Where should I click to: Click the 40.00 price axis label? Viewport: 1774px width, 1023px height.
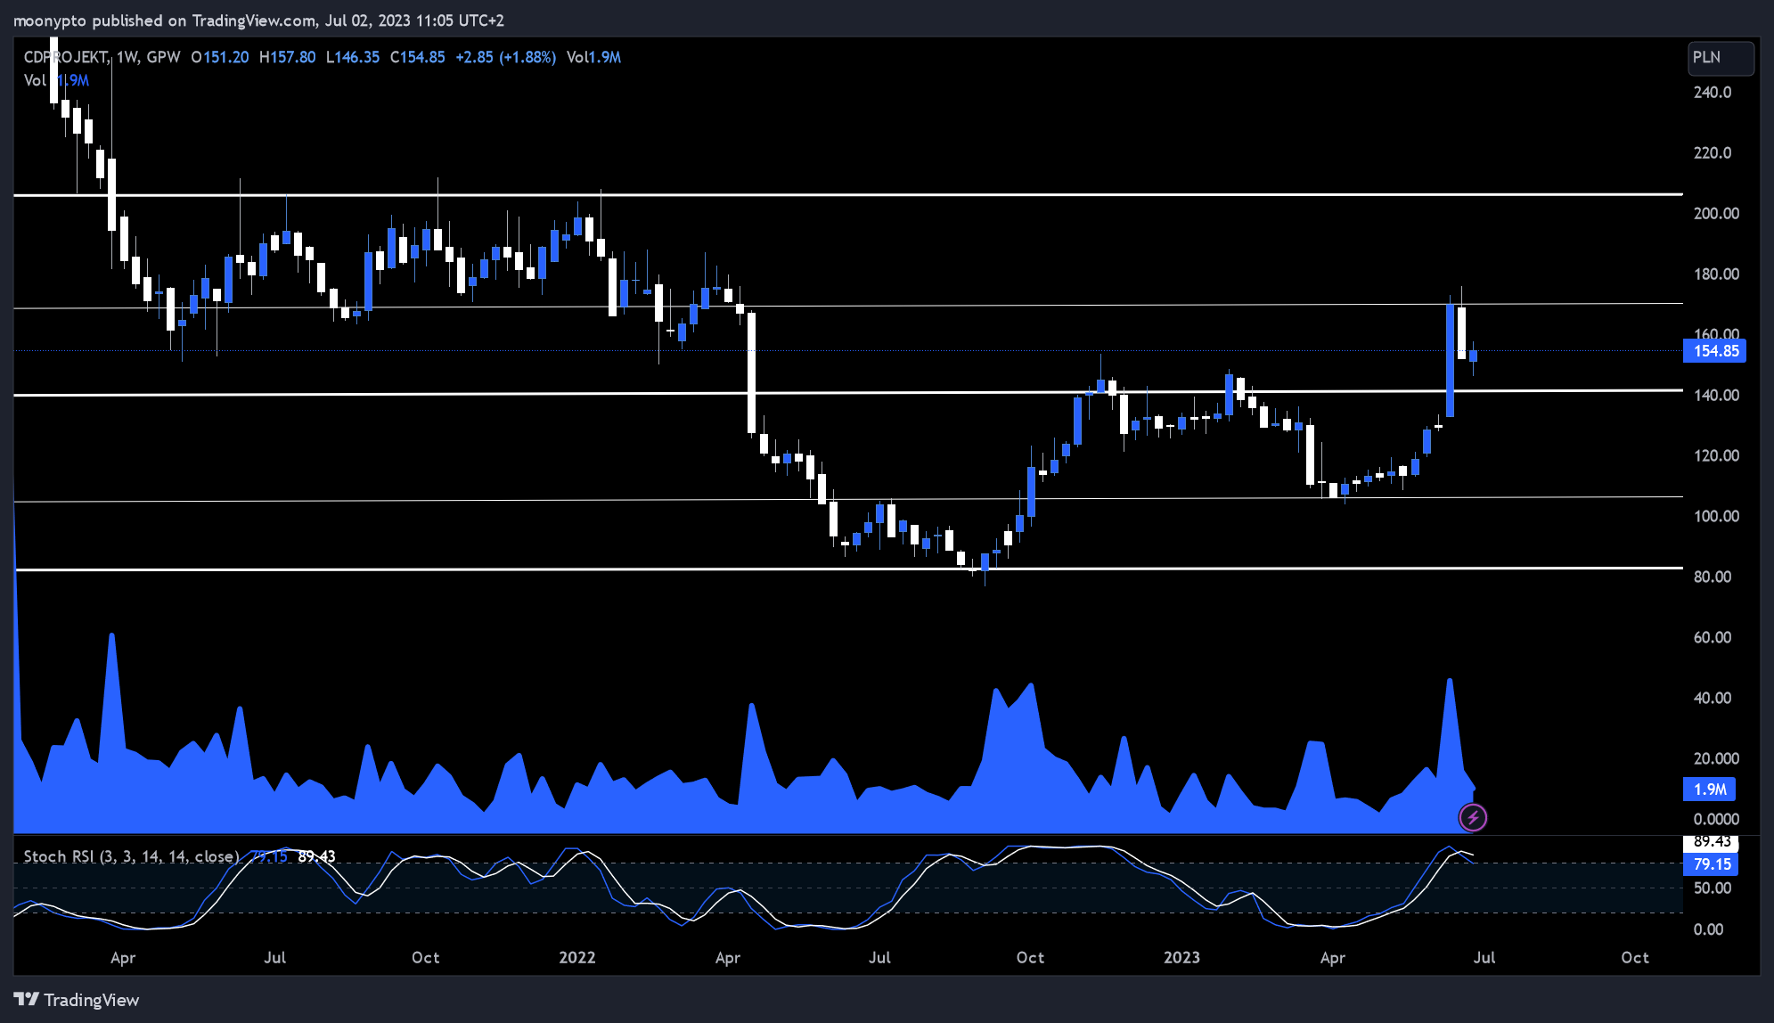[1712, 699]
